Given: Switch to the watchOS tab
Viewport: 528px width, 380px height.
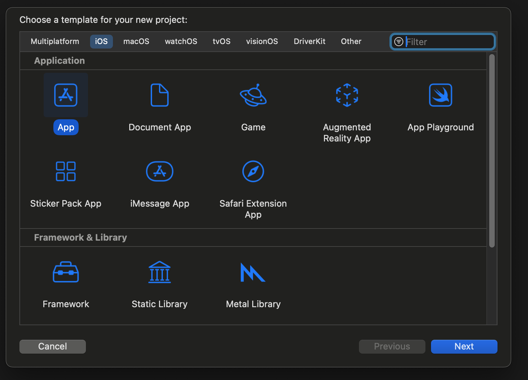Looking at the screenshot, I should [x=181, y=42].
